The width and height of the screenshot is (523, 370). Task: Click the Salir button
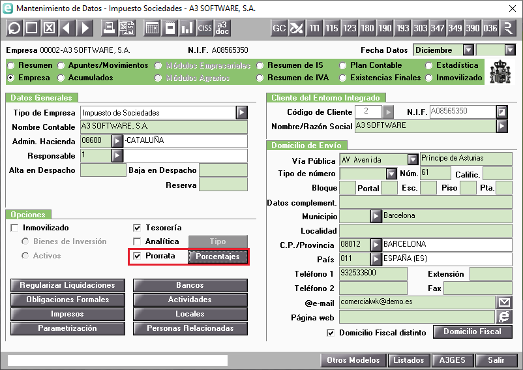point(496,360)
